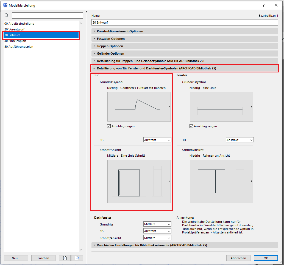Click the help question mark icon
The width and height of the screenshot is (284, 265).
point(264,5)
